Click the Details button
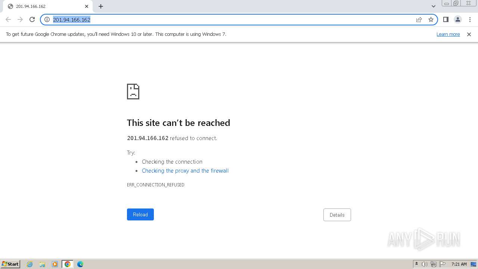 337,215
